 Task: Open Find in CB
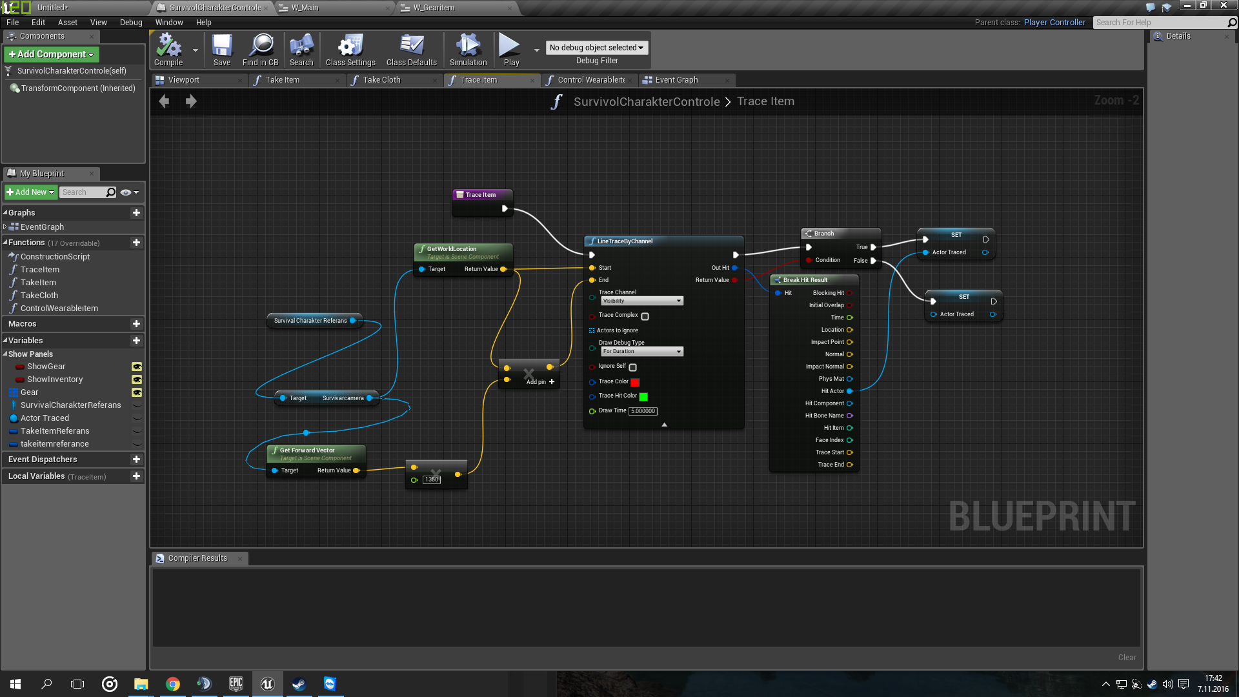(x=260, y=50)
